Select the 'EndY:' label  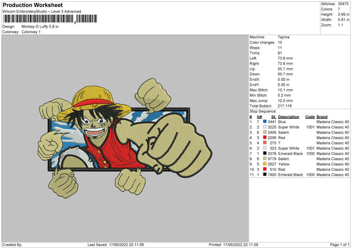pyautogui.click(x=255, y=85)
